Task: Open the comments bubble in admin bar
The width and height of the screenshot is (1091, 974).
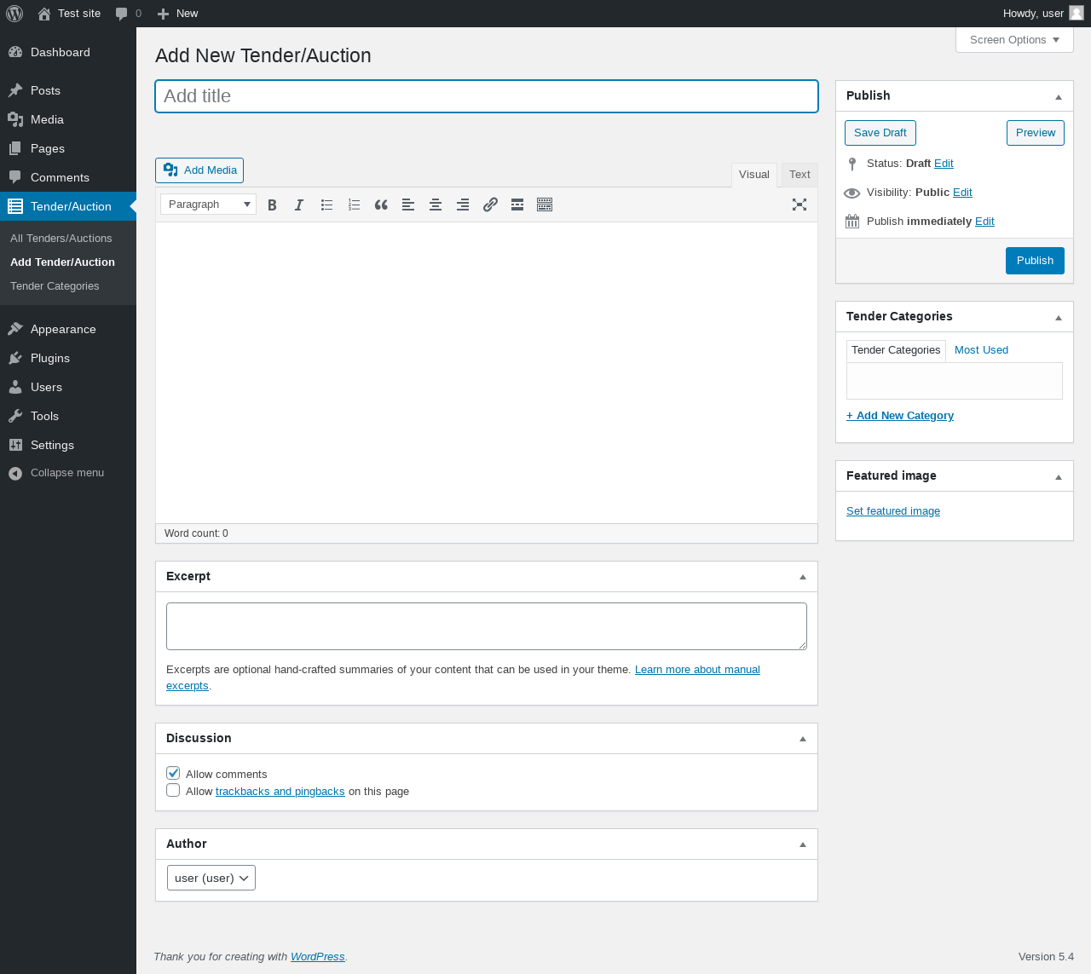Action: pyautogui.click(x=129, y=14)
